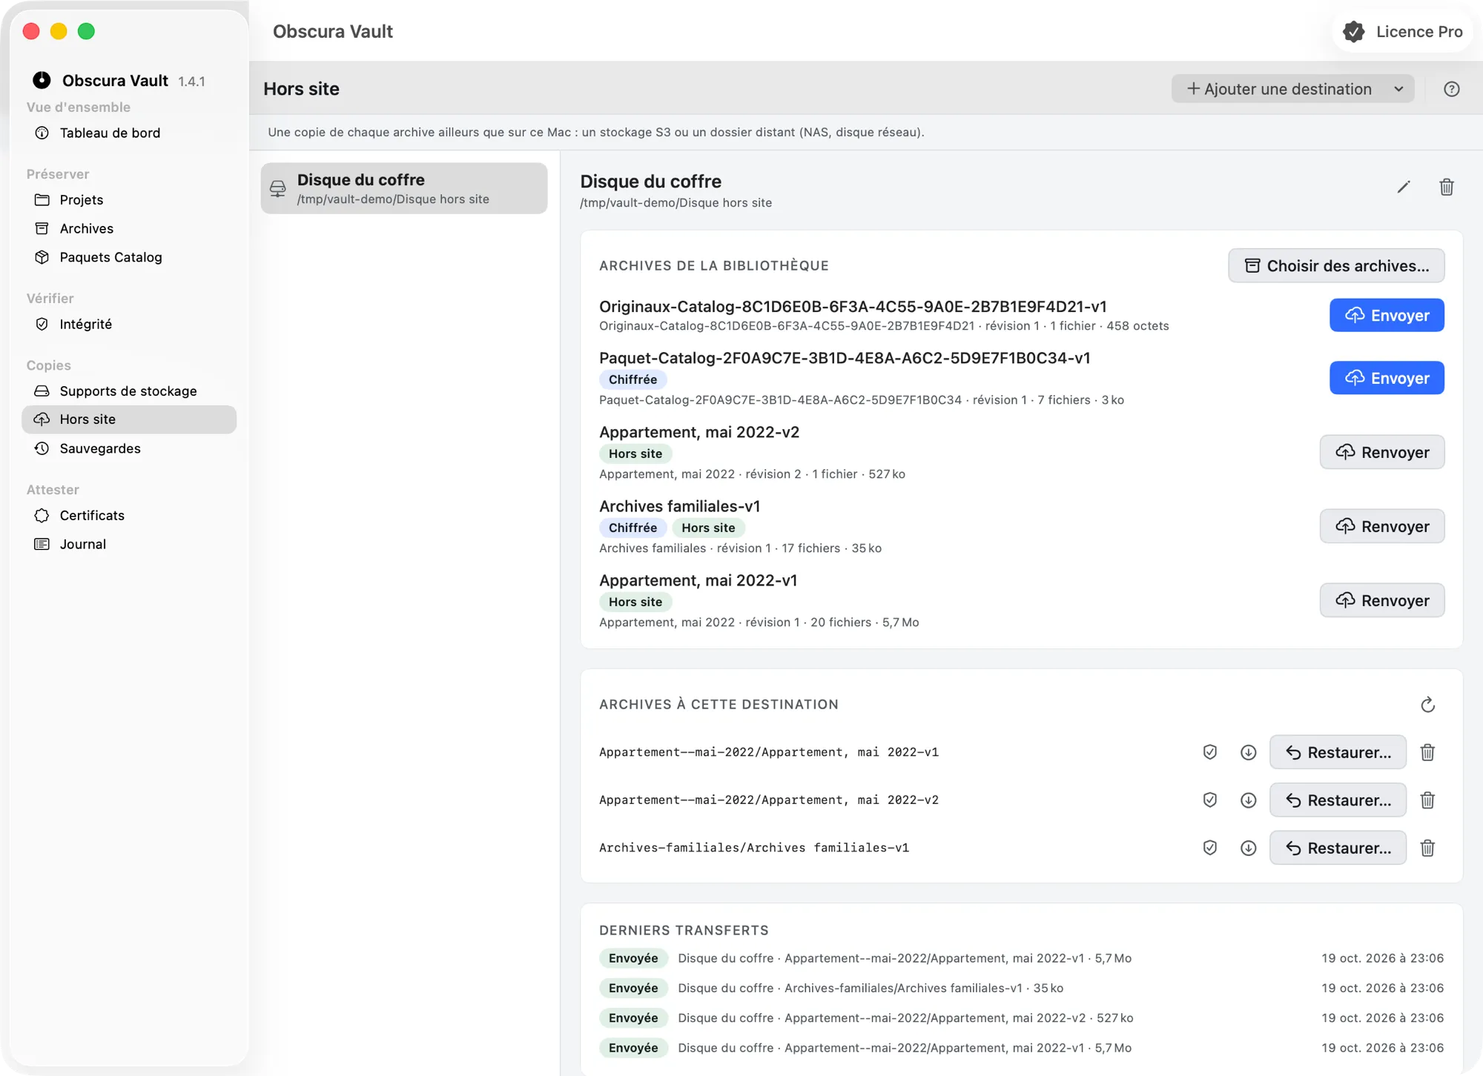Open the Archives sidebar section
1483x1076 pixels.
[x=129, y=229]
